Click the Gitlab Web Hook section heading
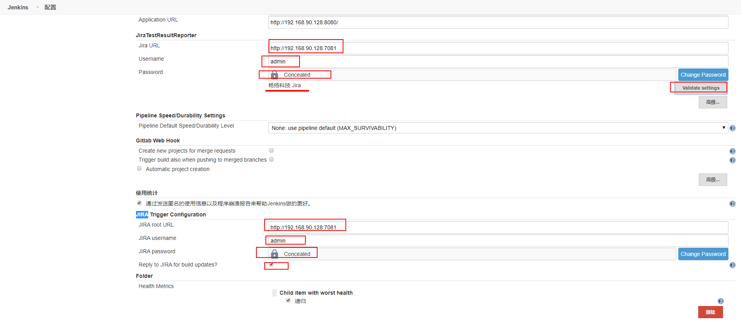Image resolution: width=741 pixels, height=326 pixels. click(x=158, y=140)
